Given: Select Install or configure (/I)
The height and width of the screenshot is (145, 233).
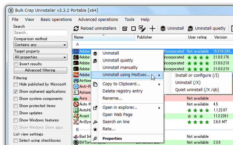Looking at the screenshot, I should click(x=197, y=76).
